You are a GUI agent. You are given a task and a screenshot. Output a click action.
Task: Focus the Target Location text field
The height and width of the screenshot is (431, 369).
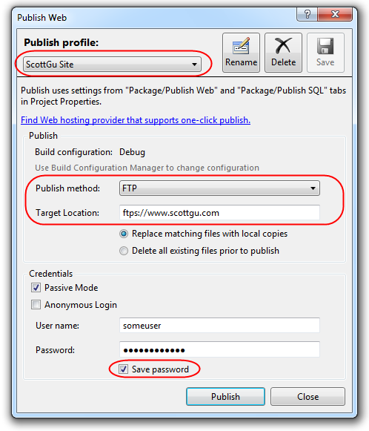pos(219,213)
